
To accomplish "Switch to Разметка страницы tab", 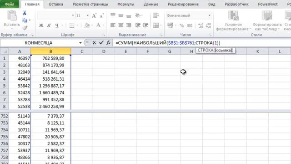I will coord(90,4).
